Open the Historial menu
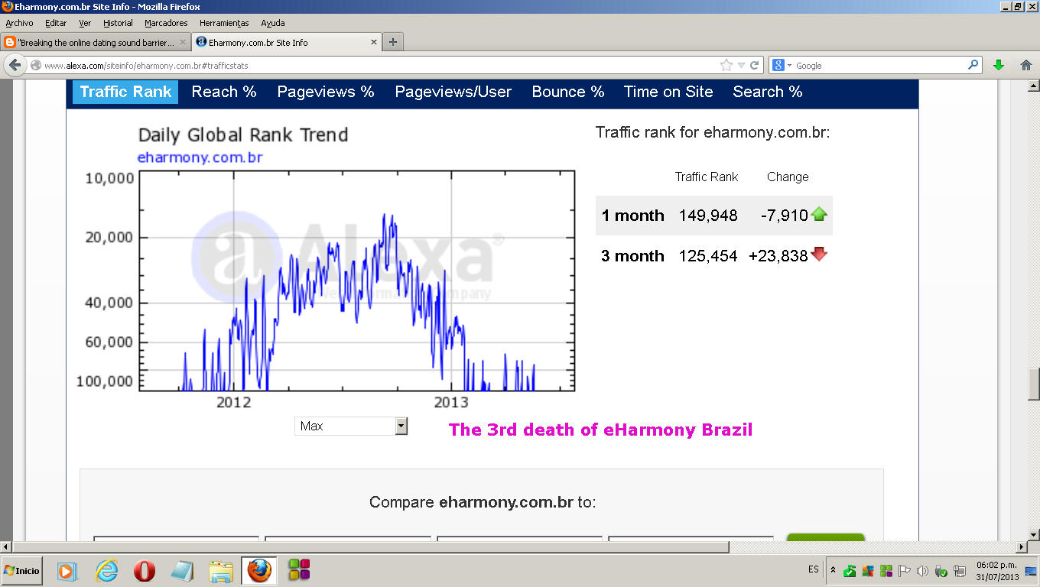 118,23
